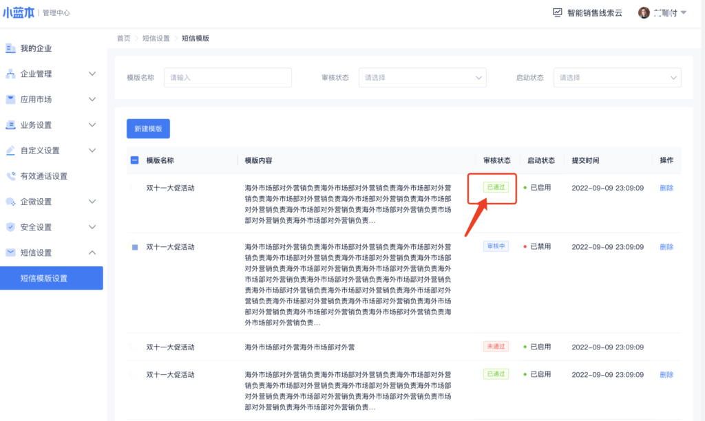Click the 应用市场 icon in sidebar

(x=10, y=99)
